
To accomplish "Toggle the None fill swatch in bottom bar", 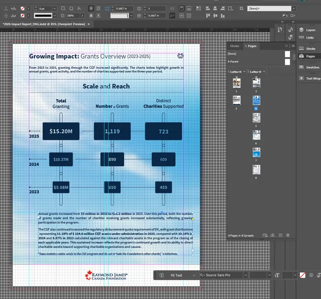I will pyautogui.click(x=302, y=275).
